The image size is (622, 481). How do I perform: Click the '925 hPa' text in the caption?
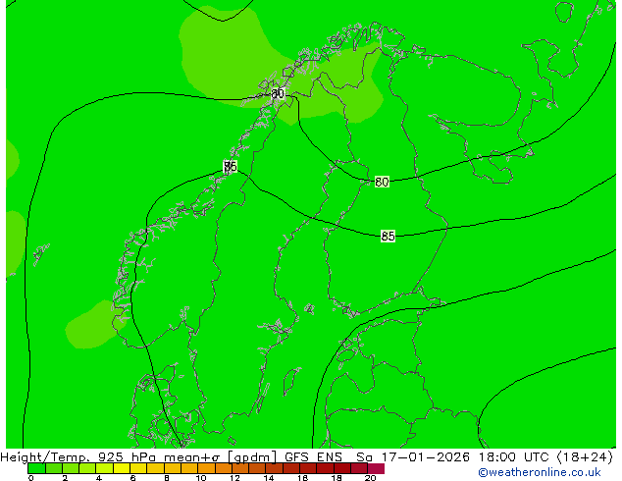[127, 457]
